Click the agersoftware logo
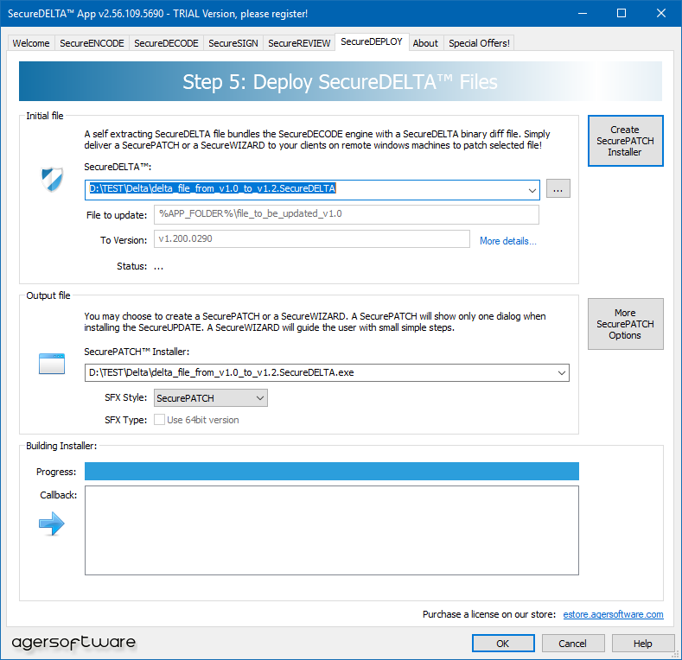The image size is (682, 660). pos(73,642)
